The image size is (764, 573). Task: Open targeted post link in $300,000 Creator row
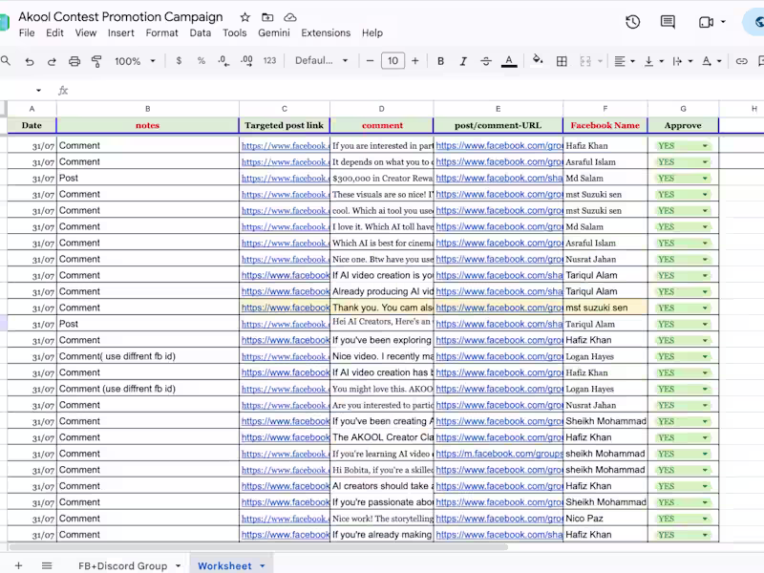[x=285, y=179]
